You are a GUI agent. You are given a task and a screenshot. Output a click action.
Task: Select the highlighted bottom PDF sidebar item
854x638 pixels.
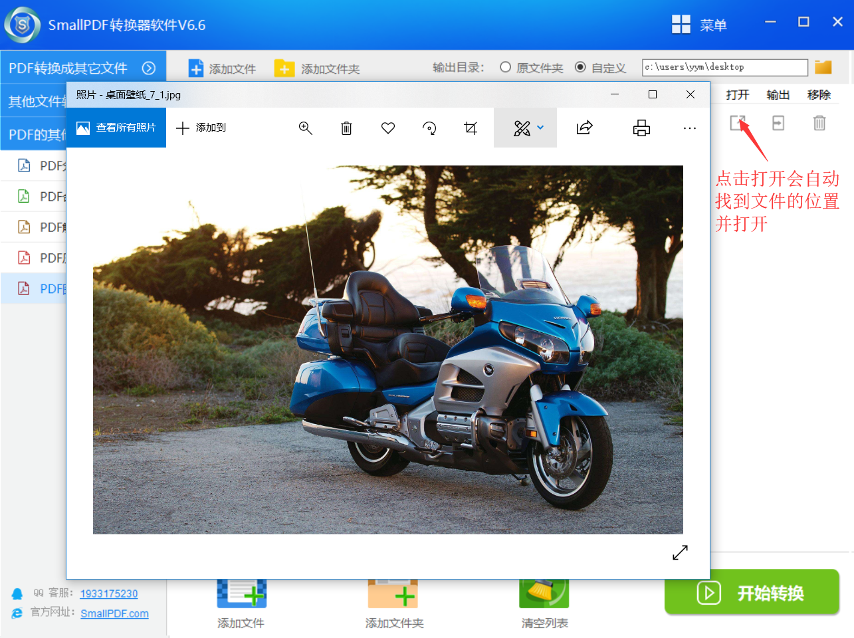[34, 288]
